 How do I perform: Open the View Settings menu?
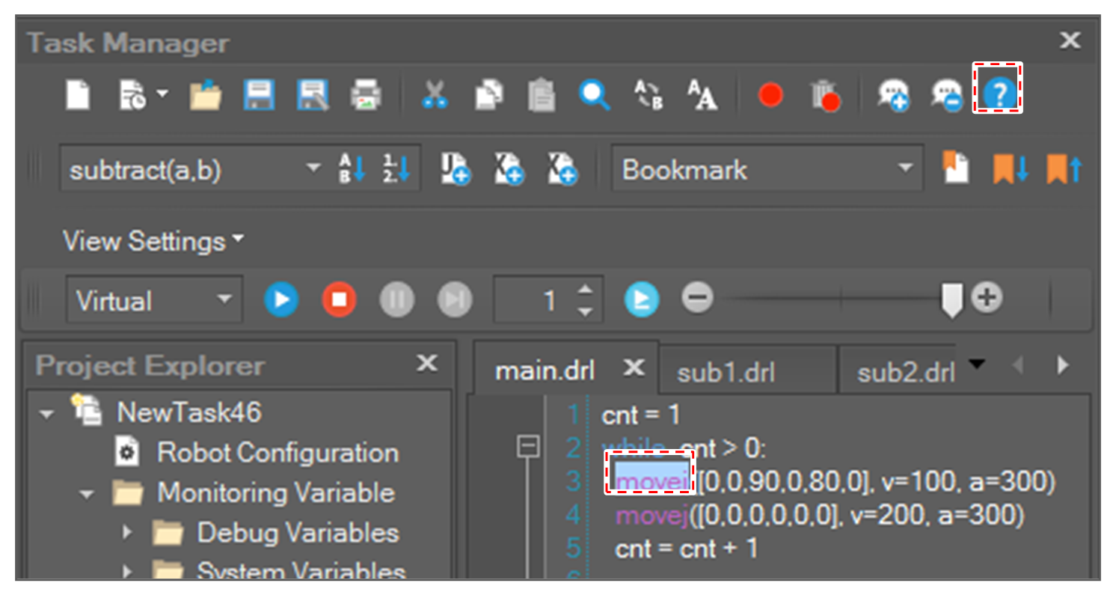click(x=153, y=241)
